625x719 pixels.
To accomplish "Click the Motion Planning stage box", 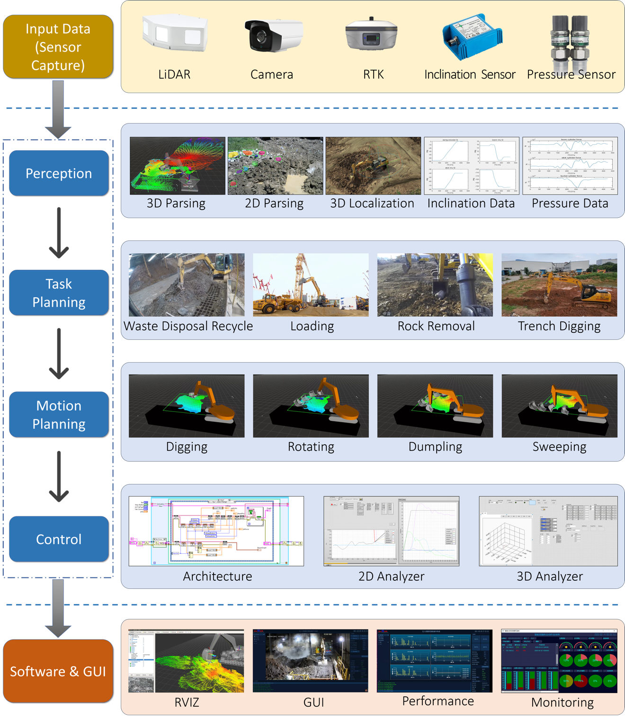I will [59, 414].
